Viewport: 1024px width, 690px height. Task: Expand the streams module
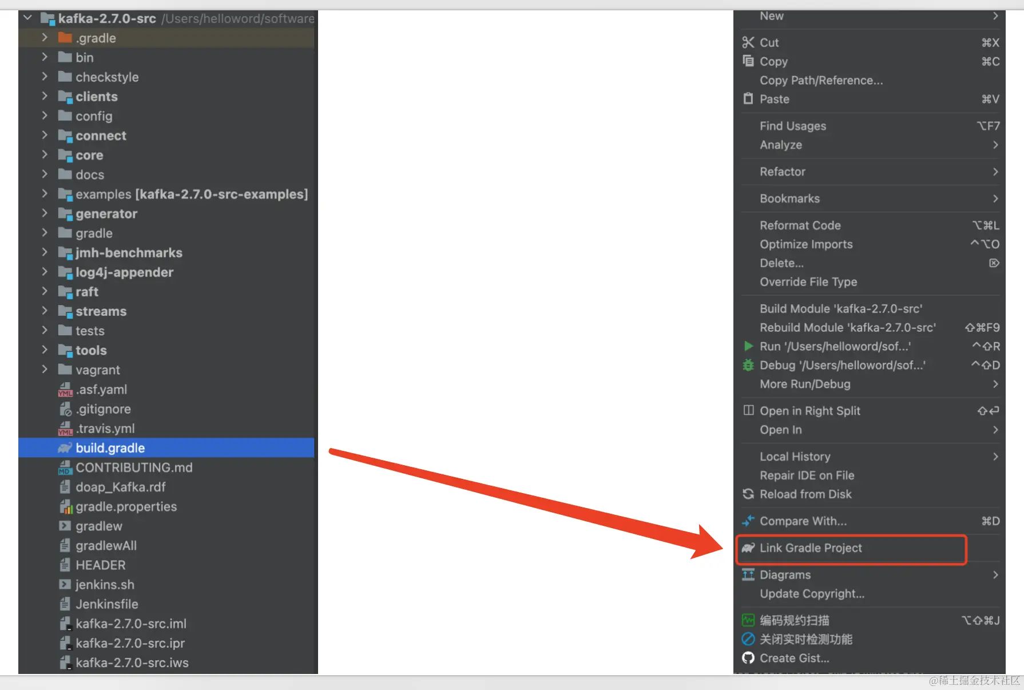click(x=45, y=311)
